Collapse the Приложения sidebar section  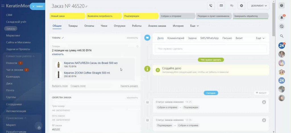(25, 118)
